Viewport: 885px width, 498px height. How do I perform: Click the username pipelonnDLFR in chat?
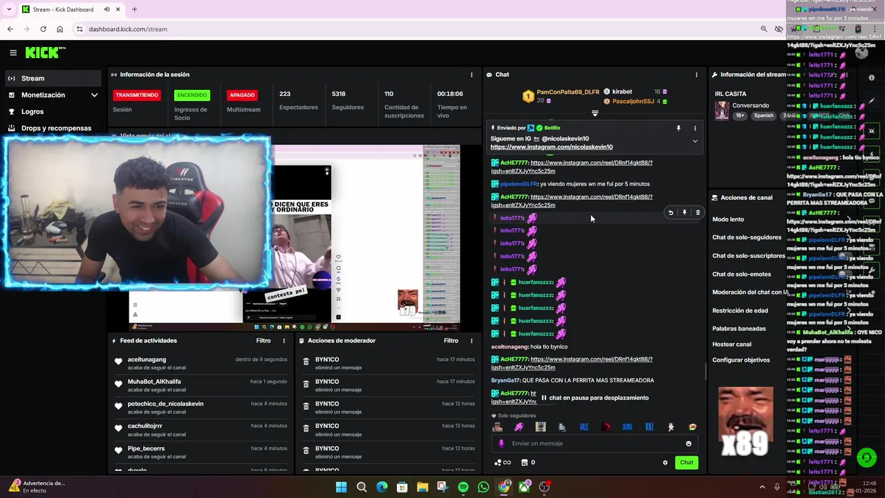coord(519,184)
